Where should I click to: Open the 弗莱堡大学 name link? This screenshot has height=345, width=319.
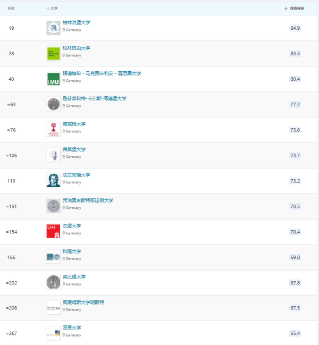pyautogui.click(x=74, y=150)
